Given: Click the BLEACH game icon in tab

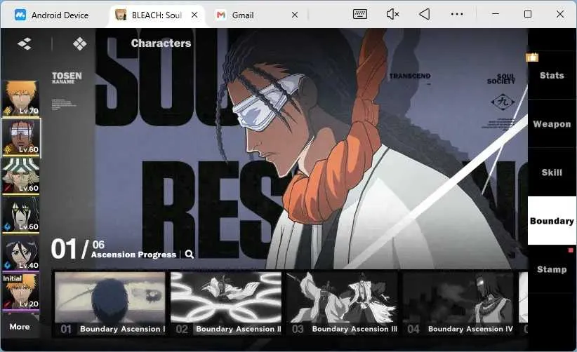Looking at the screenshot, I should pos(121,15).
